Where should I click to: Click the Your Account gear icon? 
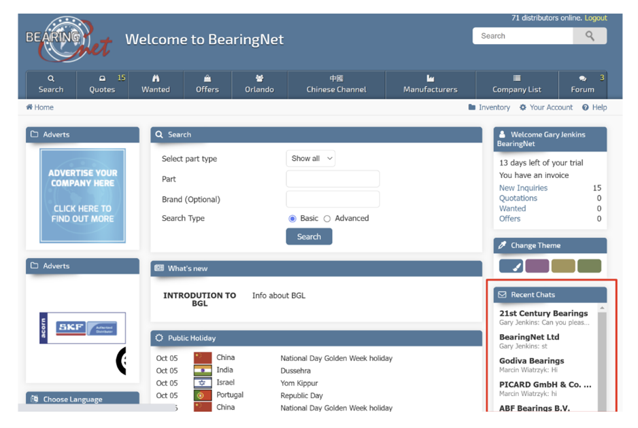523,107
